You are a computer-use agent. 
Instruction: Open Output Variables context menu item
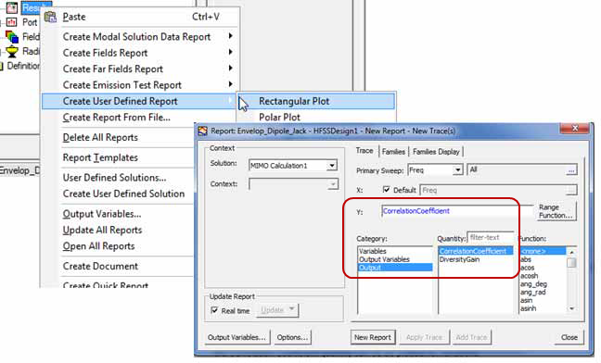coord(102,214)
